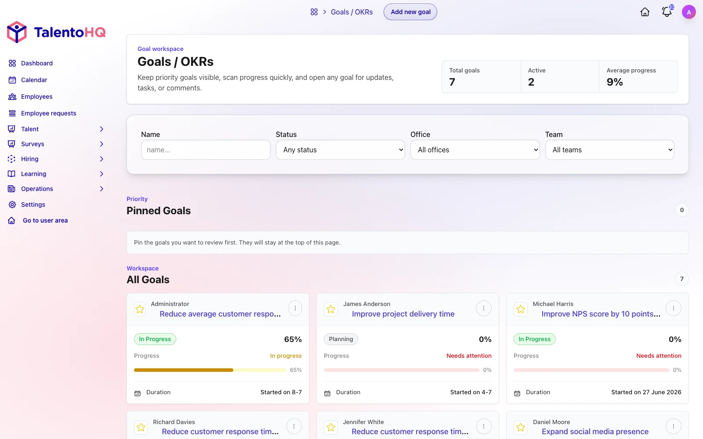Open Employee requests from sidebar
Screen dimensions: 703x439
click(x=49, y=113)
